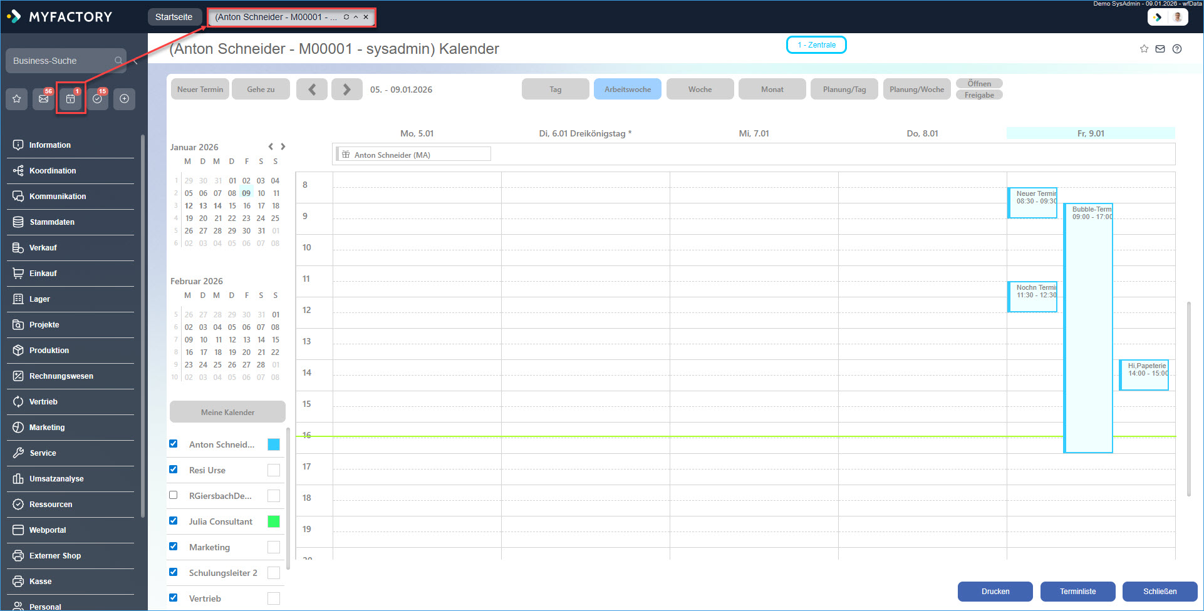Click the calendar icon in sidebar toolbar
The width and height of the screenshot is (1204, 611).
coord(71,99)
